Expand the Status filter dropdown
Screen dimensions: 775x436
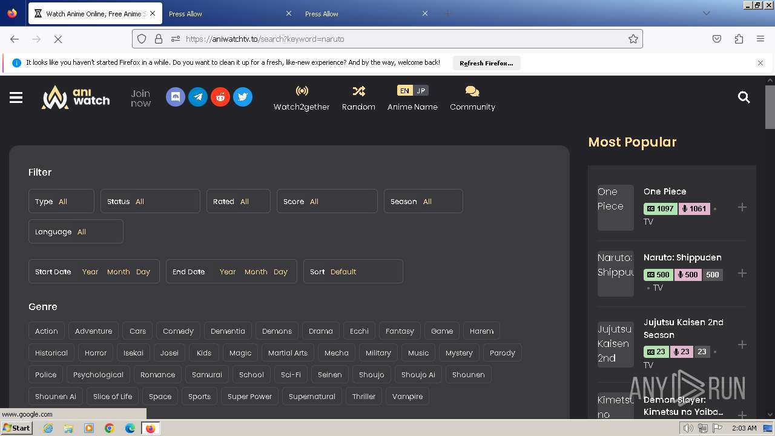tap(150, 201)
